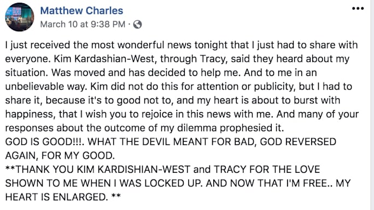Open Matthew Charles' profile picture
The image size is (374, 210).
click(20, 17)
